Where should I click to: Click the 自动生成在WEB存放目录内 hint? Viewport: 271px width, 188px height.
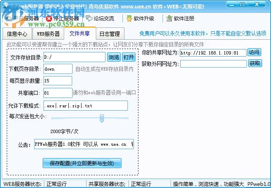(104, 69)
